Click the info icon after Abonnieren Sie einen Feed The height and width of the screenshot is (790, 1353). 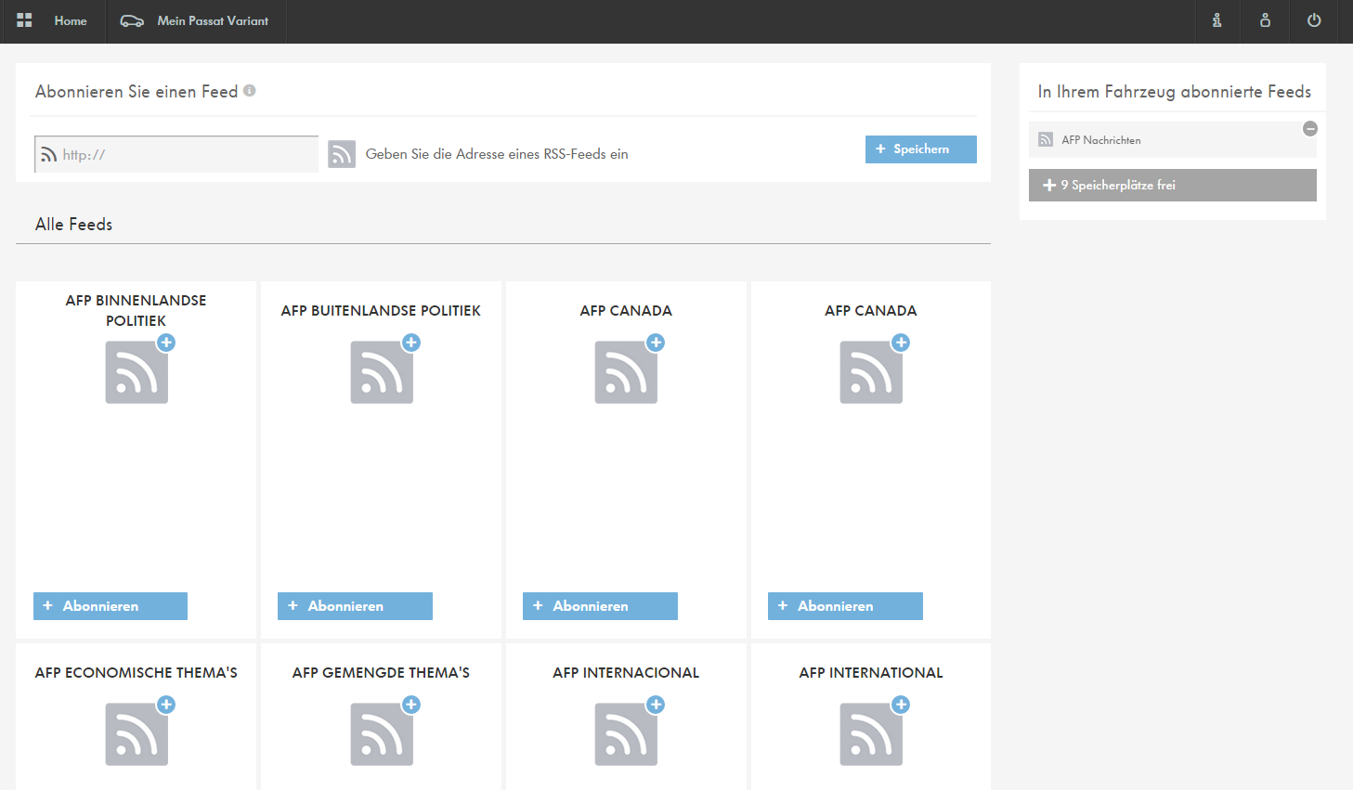(249, 91)
